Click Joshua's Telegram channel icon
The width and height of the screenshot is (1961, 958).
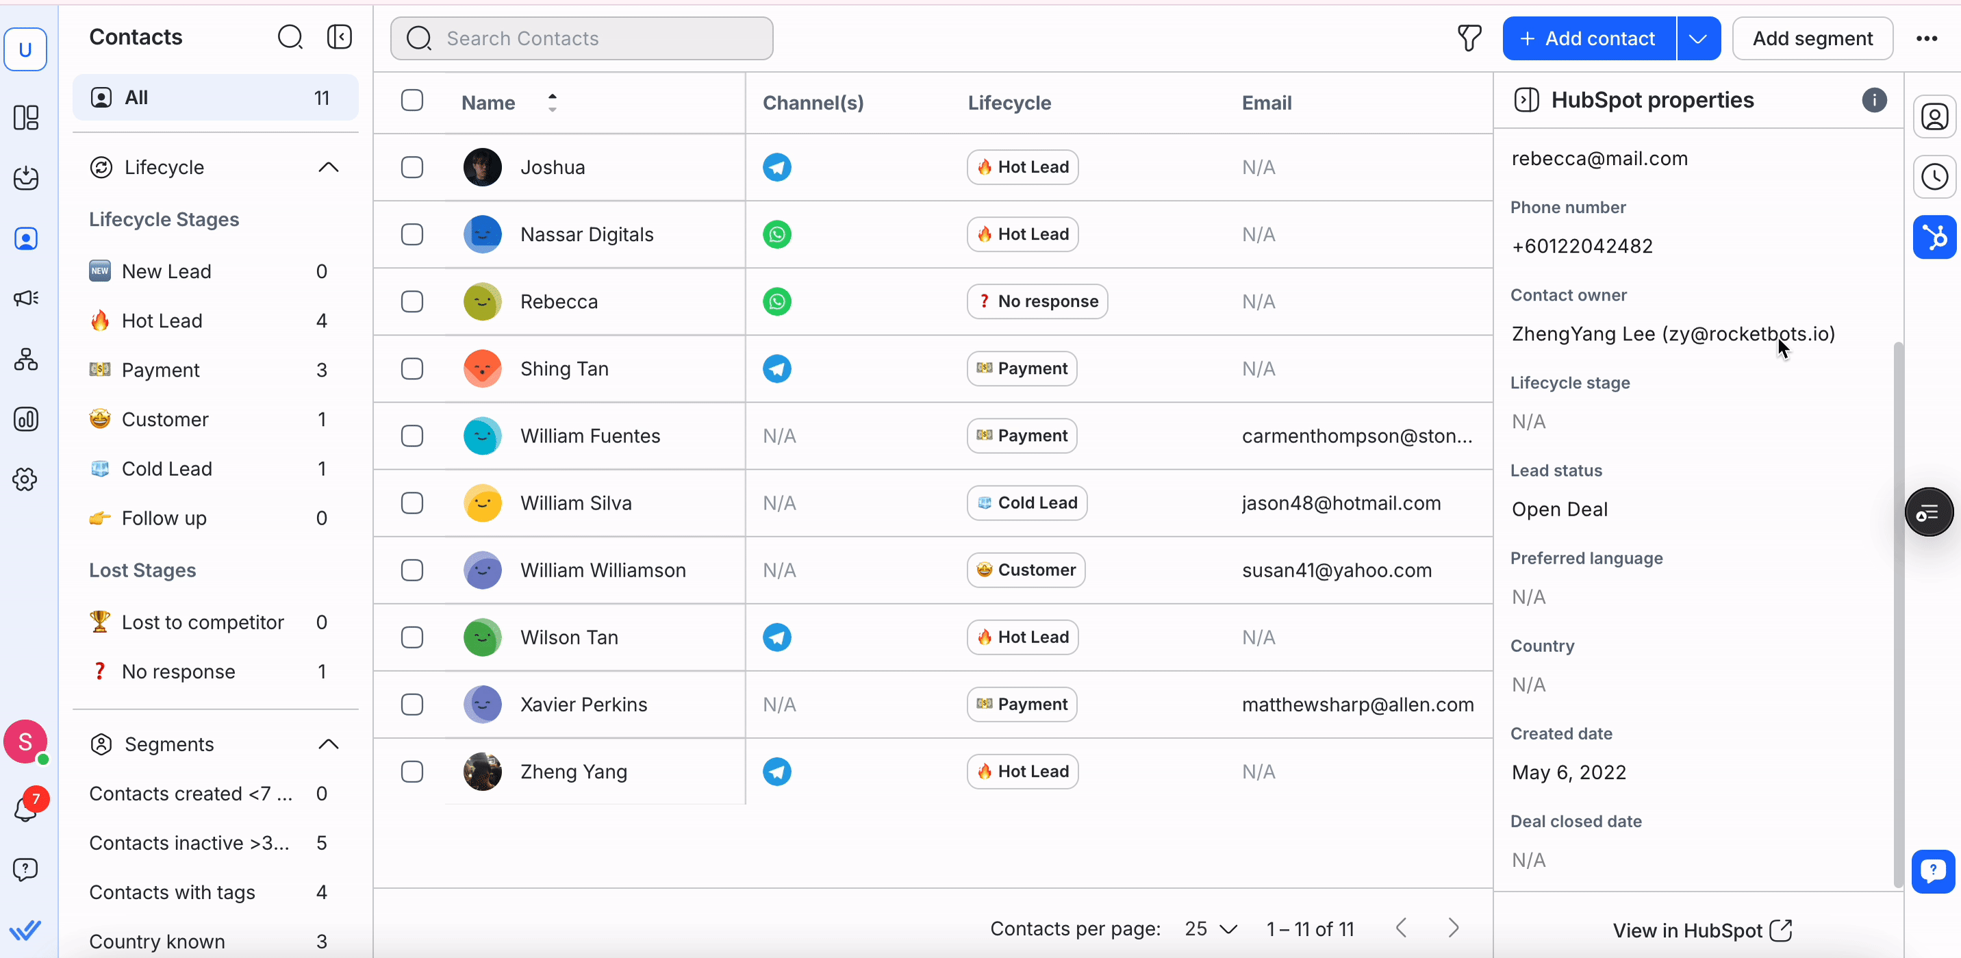click(777, 167)
